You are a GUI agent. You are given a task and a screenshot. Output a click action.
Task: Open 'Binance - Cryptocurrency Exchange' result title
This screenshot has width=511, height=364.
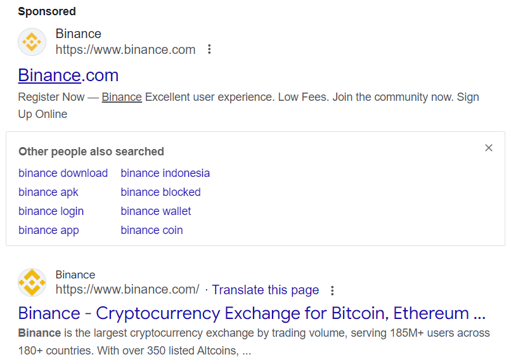(252, 313)
